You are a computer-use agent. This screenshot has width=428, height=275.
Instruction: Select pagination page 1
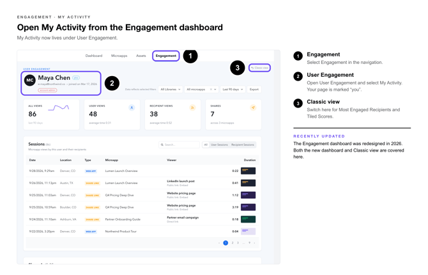[225, 243]
